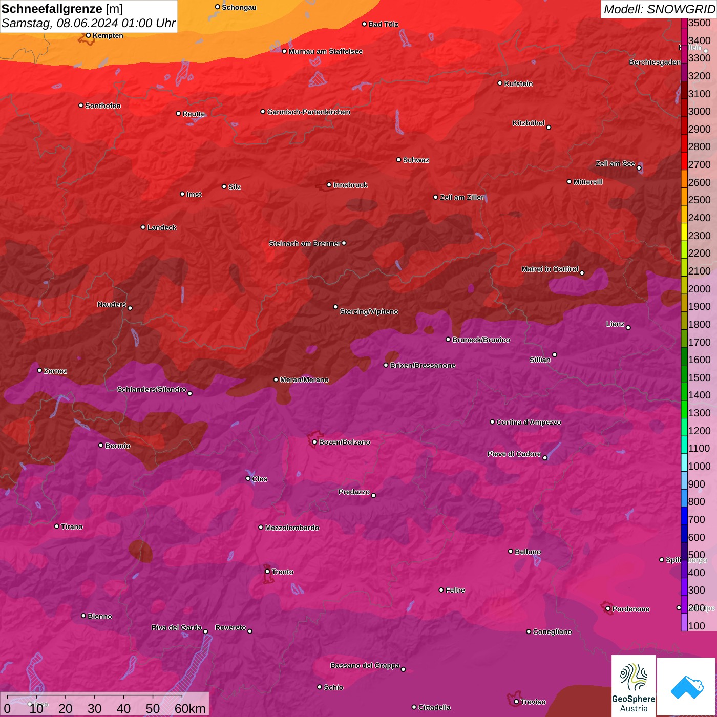This screenshot has height=717, width=717.
Task: Select the 2700 m red legend swatch
Action: [x=684, y=161]
